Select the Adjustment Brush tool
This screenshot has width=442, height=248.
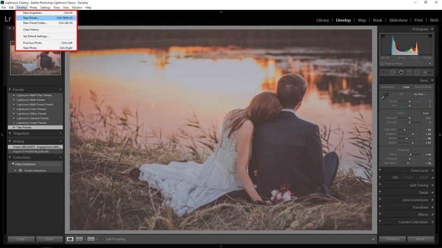428,72
